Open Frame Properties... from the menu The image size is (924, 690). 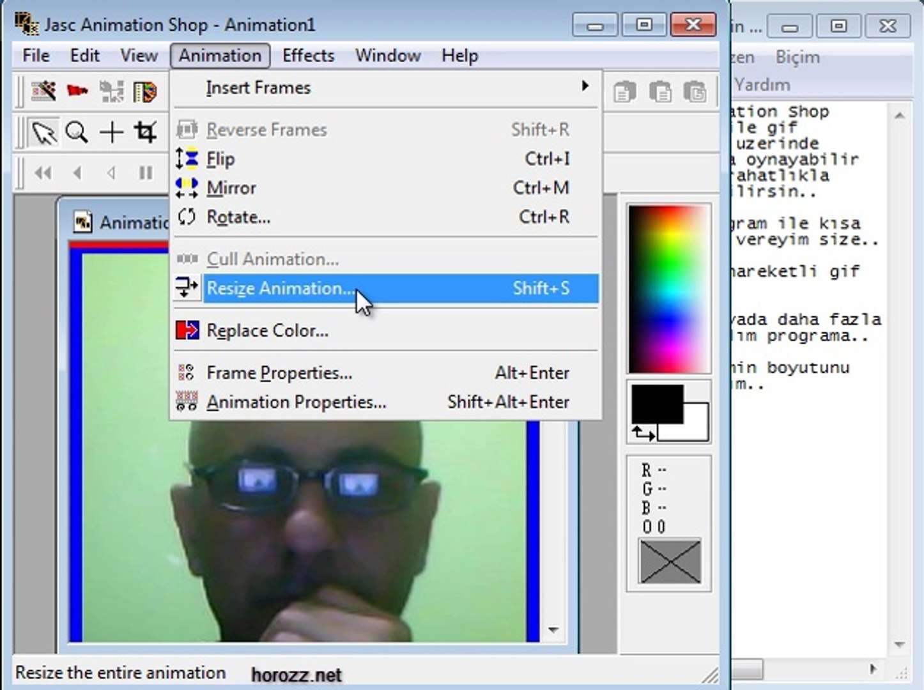(386, 372)
